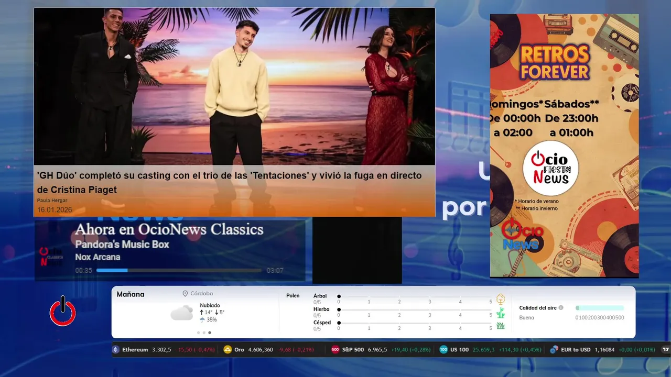
Task: Select the third weather carousel dot
Action: (210, 332)
